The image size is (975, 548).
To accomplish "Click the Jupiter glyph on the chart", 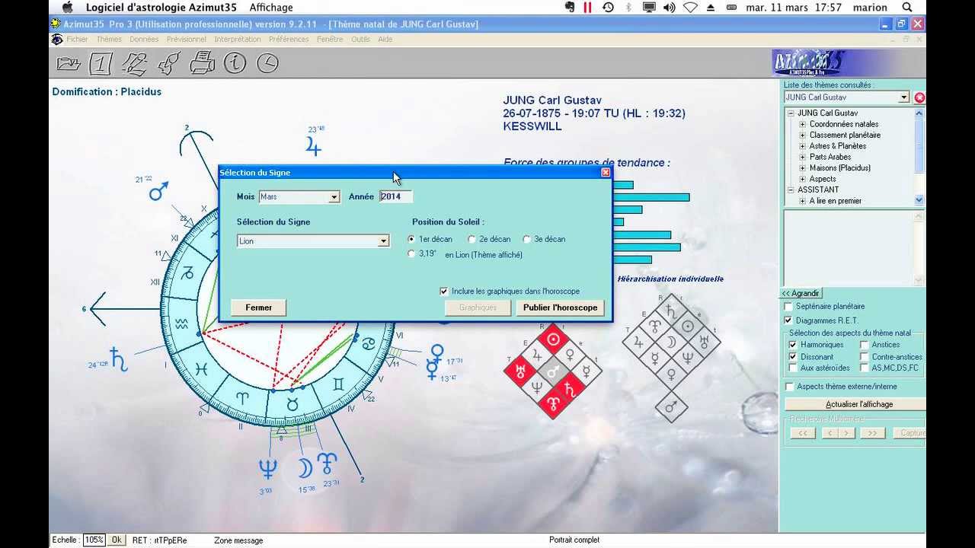I will click(313, 145).
